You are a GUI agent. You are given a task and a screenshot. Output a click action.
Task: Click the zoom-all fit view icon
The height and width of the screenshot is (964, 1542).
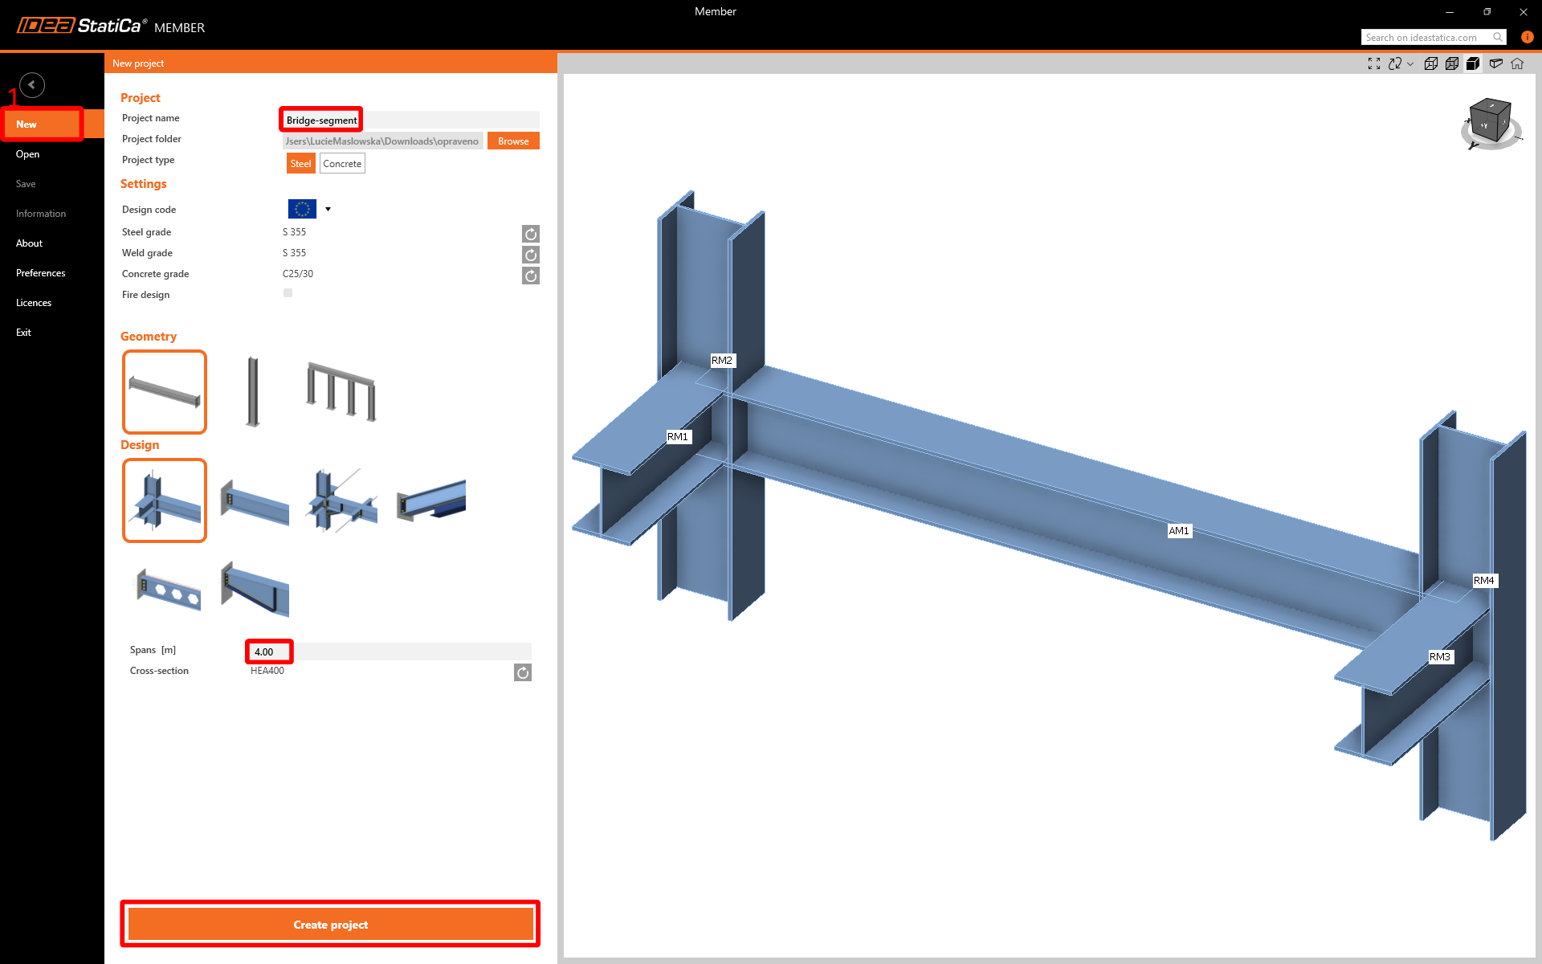[1374, 63]
